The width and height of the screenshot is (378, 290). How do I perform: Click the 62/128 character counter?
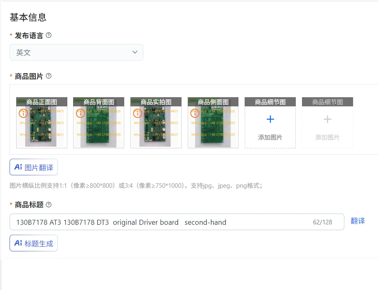pyautogui.click(x=323, y=222)
